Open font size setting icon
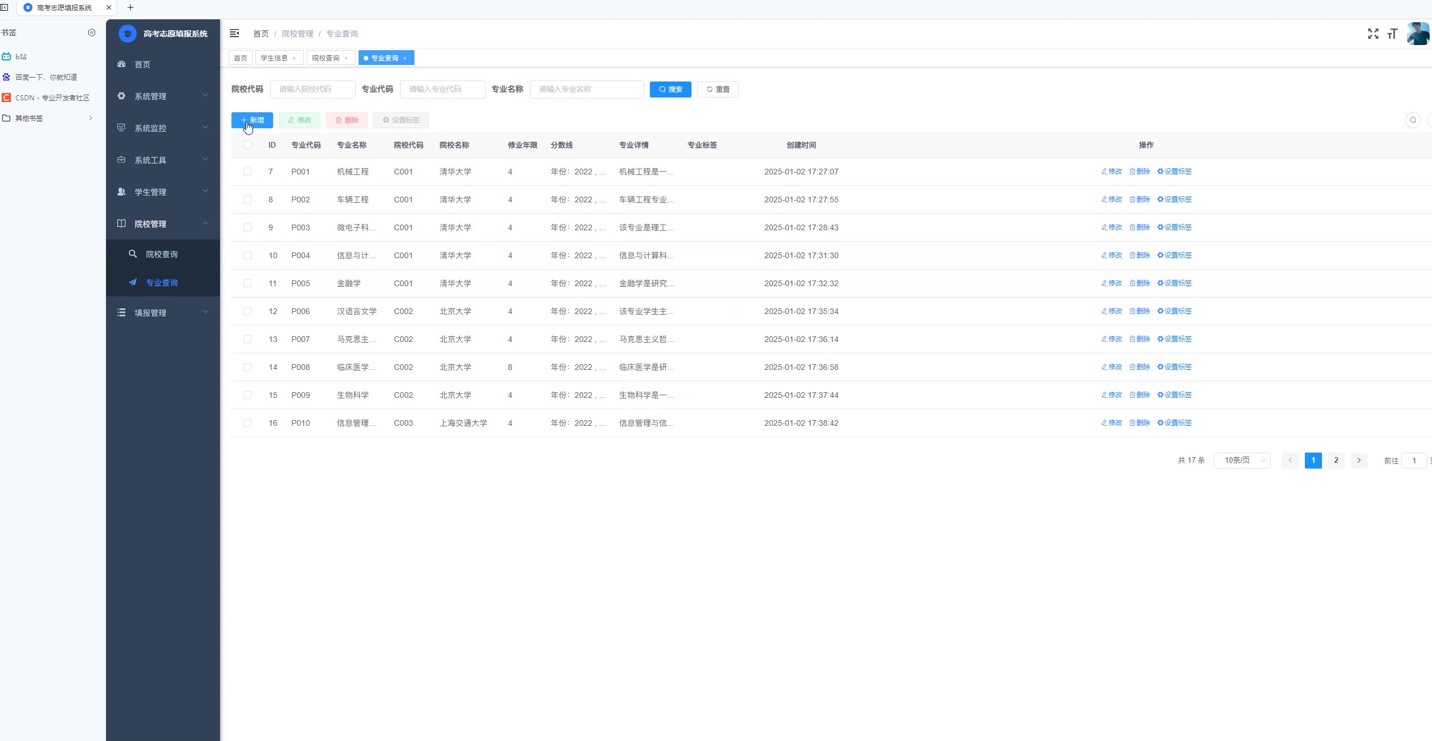 tap(1392, 34)
